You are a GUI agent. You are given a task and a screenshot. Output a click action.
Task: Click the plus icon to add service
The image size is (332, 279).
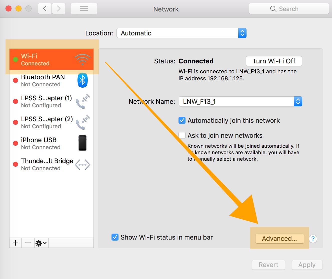[x=15, y=243]
